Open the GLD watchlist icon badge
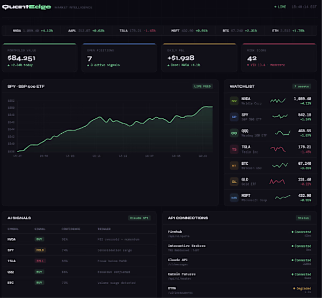This screenshot has height=298, width=322. (x=234, y=181)
